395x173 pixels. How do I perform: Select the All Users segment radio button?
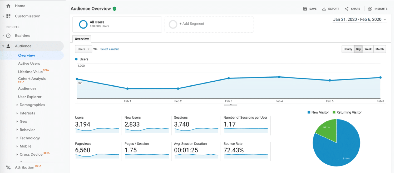coord(83,24)
